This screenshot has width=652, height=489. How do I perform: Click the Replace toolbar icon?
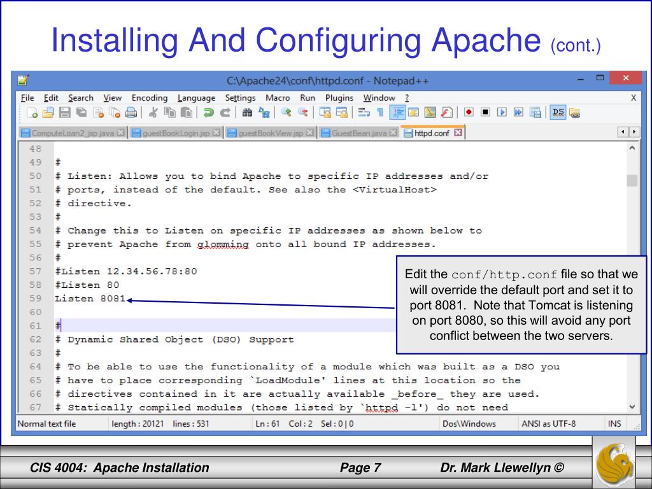pyautogui.click(x=264, y=112)
